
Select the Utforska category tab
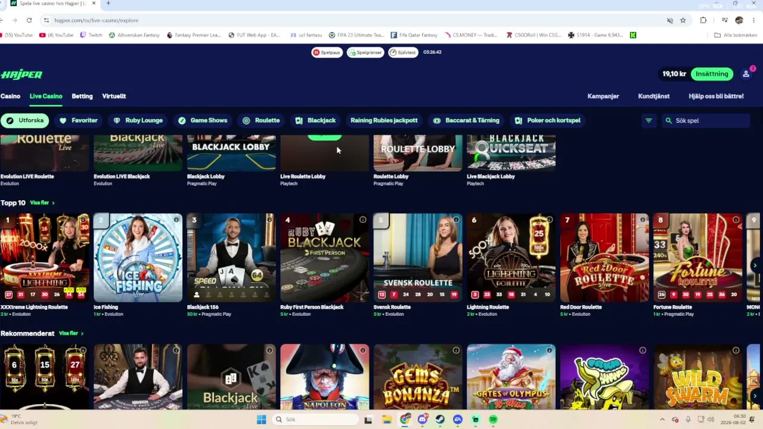(24, 120)
